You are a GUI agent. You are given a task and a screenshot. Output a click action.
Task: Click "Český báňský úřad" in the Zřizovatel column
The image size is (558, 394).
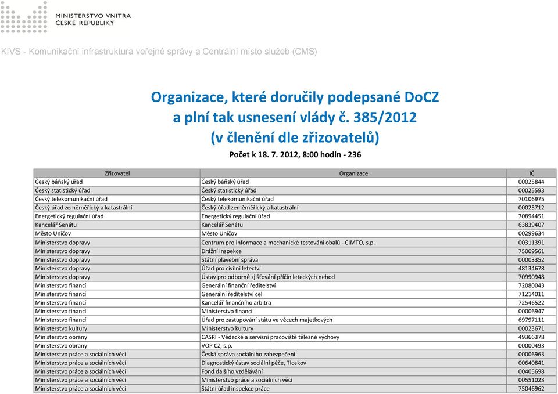59,182
